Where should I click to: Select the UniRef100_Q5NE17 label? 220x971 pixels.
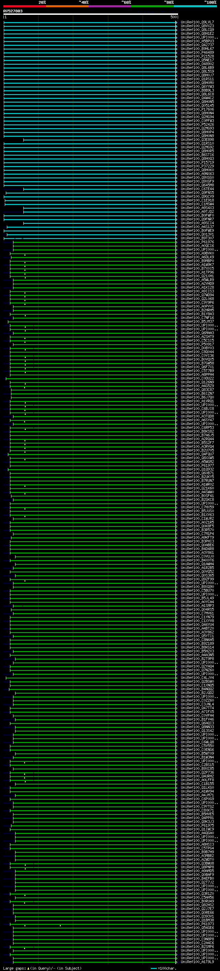click(x=197, y=60)
